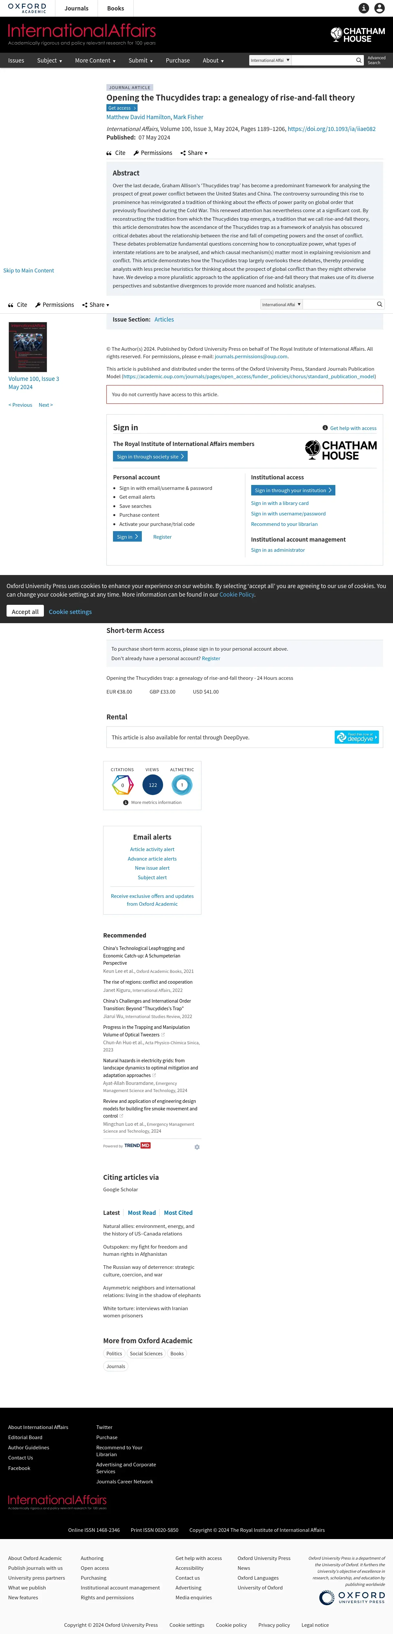Click the Dimensions citations badge
This screenshot has width=393, height=1634.
point(122,785)
